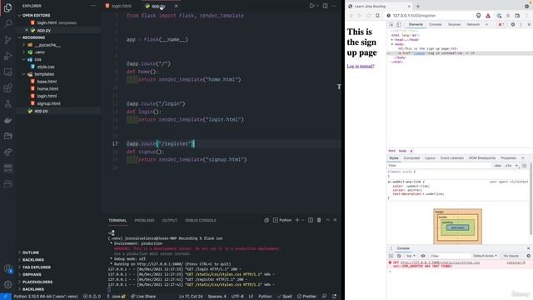Click the browser address bar
The width and height of the screenshot is (533, 300).
point(429,16)
